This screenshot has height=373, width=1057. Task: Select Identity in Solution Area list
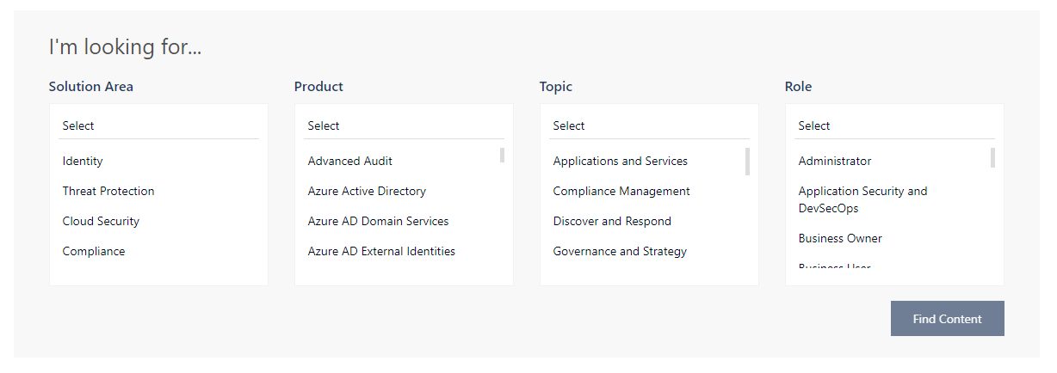(83, 161)
